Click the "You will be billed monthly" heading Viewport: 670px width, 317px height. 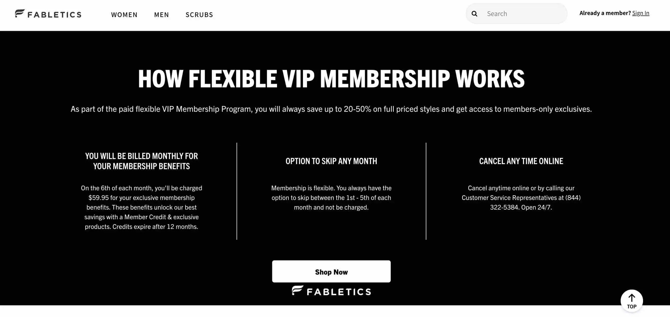tap(141, 161)
